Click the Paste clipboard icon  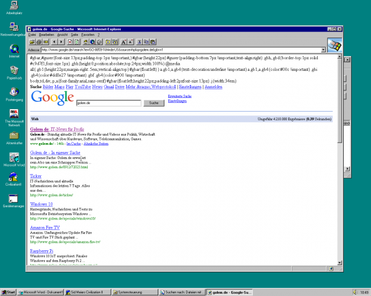coord(153,42)
